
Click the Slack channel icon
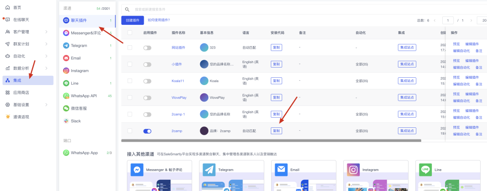click(66, 121)
